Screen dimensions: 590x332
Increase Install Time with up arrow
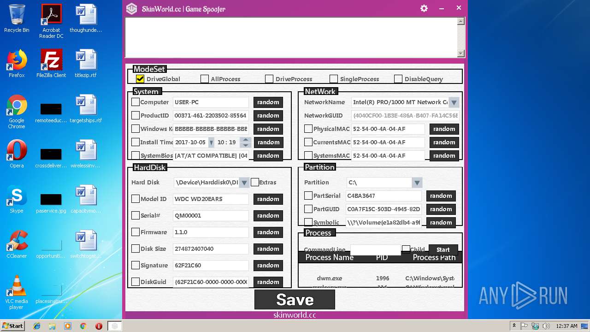click(x=246, y=140)
